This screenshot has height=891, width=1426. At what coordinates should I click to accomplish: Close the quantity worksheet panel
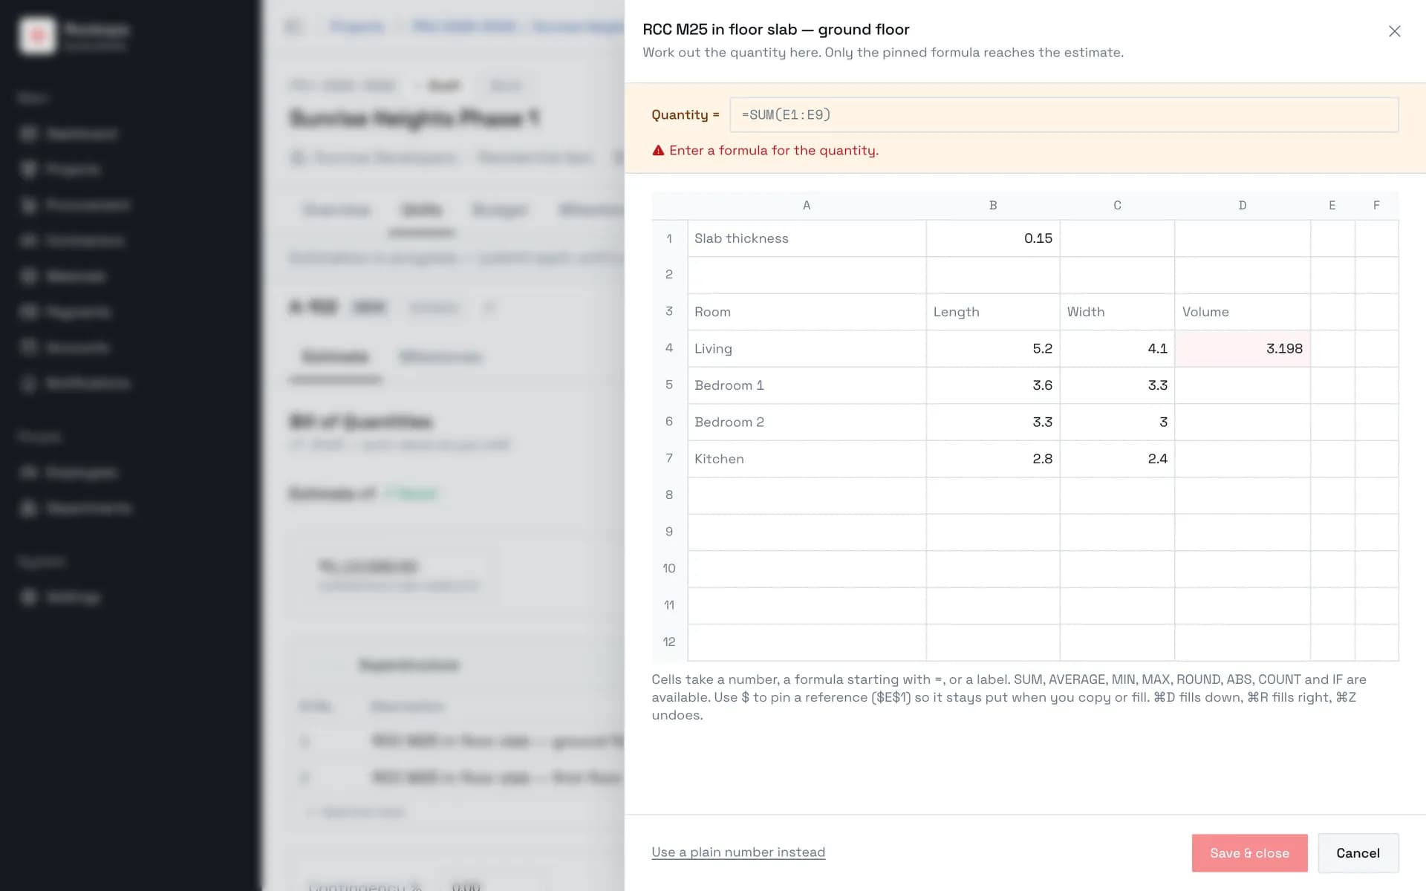[1394, 31]
